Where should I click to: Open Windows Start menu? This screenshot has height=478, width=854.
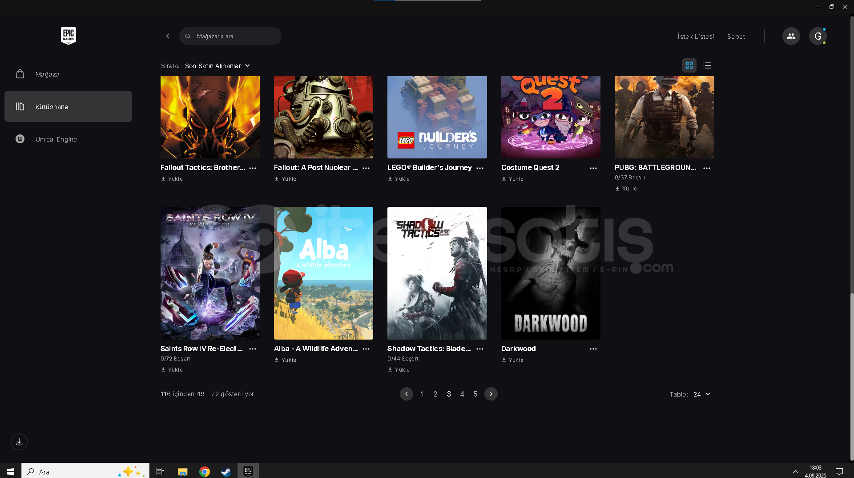[x=11, y=471]
